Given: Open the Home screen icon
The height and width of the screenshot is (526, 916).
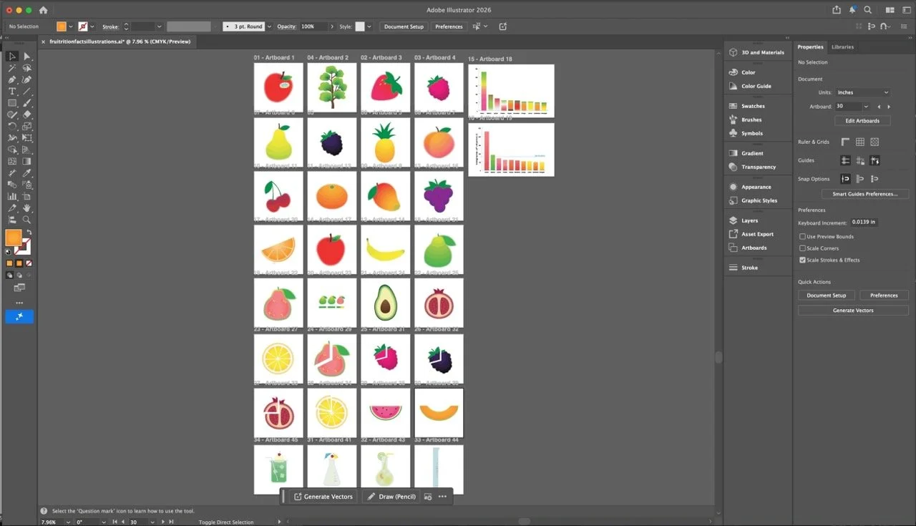Looking at the screenshot, I should coord(43,10).
